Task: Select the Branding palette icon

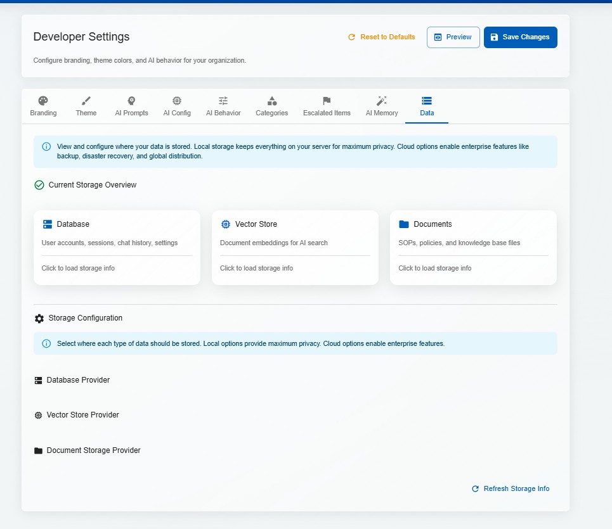Action: [x=43, y=100]
